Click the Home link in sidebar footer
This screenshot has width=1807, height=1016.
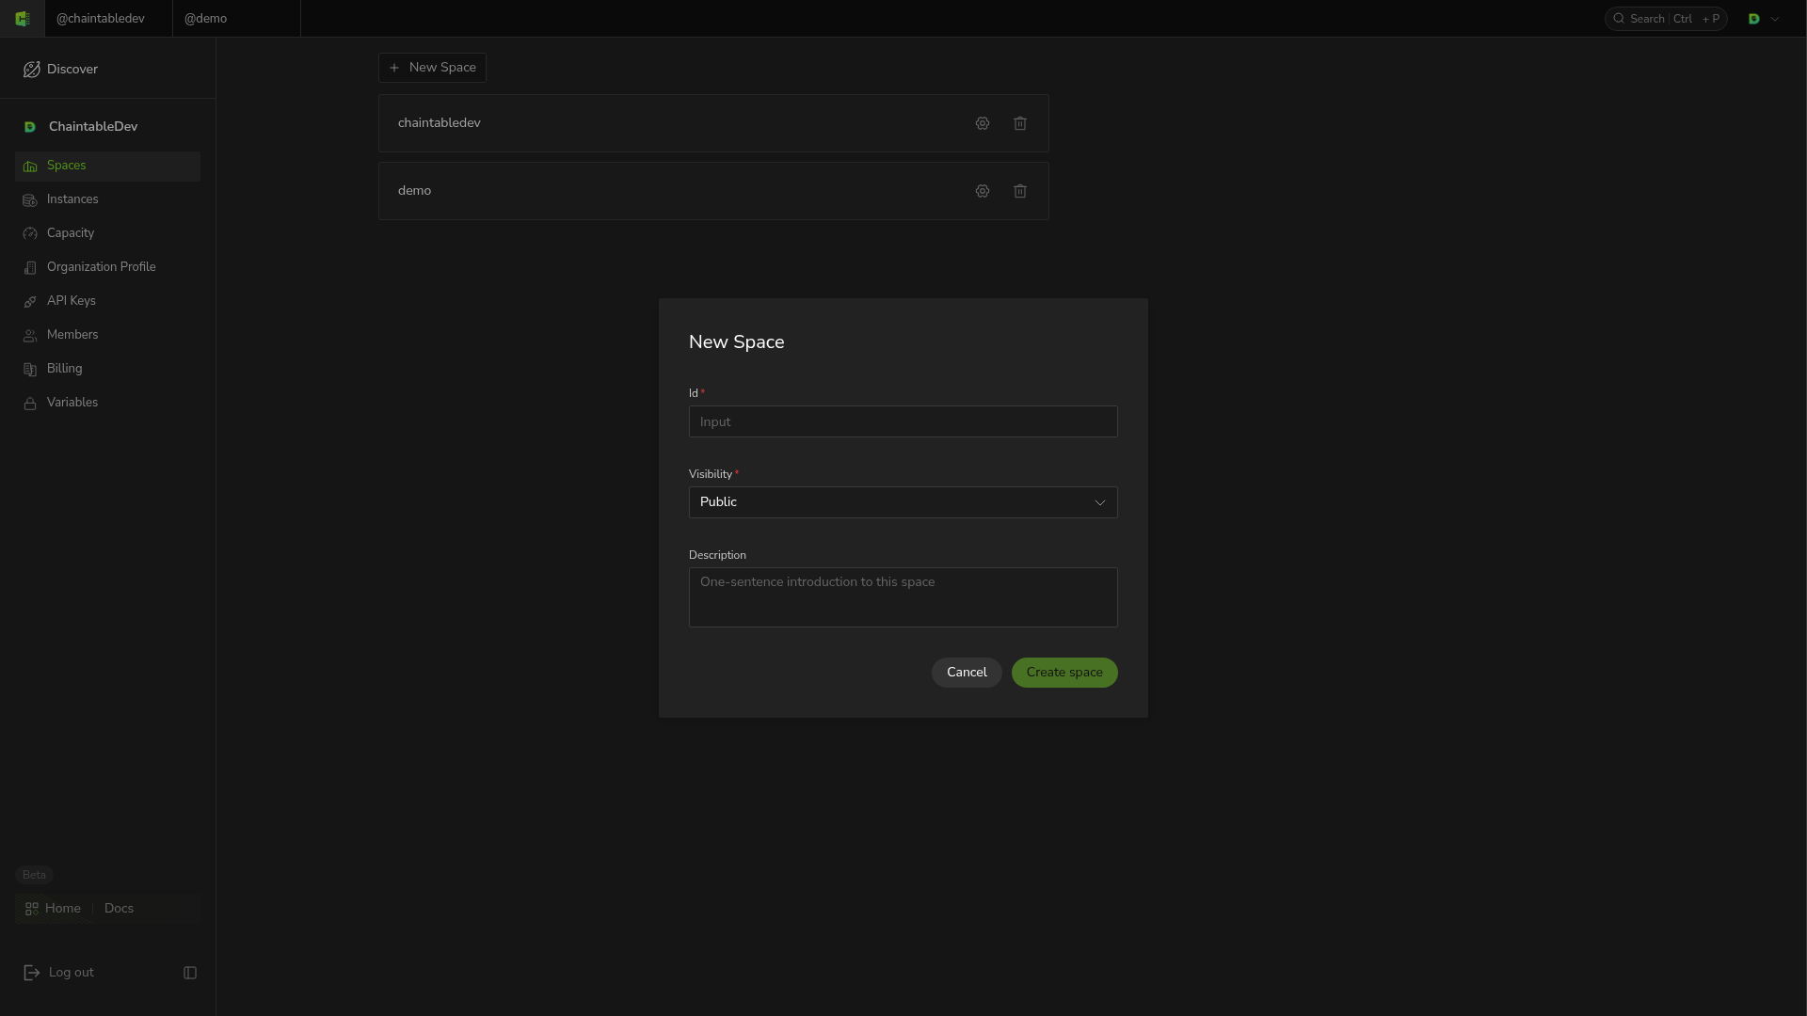tap(63, 909)
